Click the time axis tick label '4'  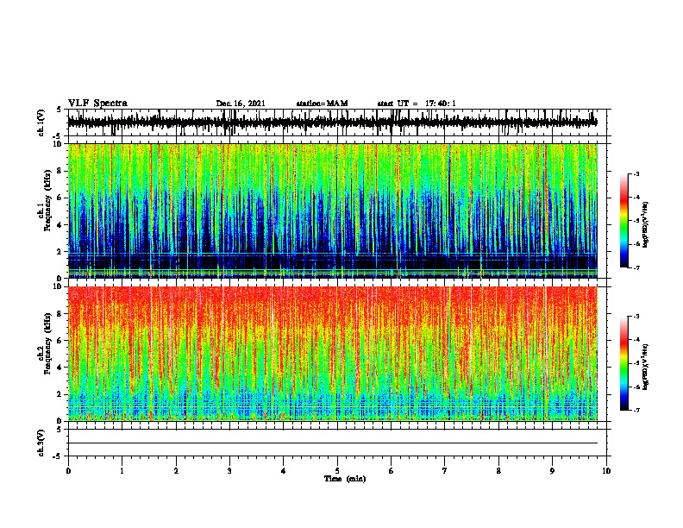284,471
